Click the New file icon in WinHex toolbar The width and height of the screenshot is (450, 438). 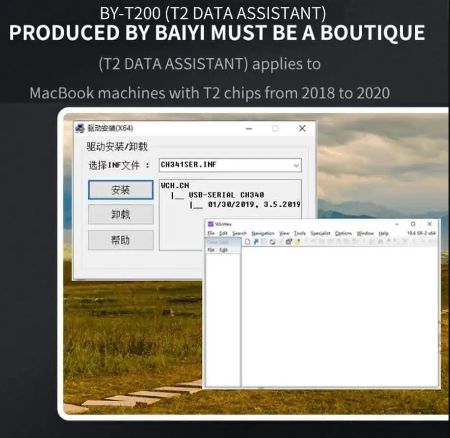pyautogui.click(x=248, y=242)
